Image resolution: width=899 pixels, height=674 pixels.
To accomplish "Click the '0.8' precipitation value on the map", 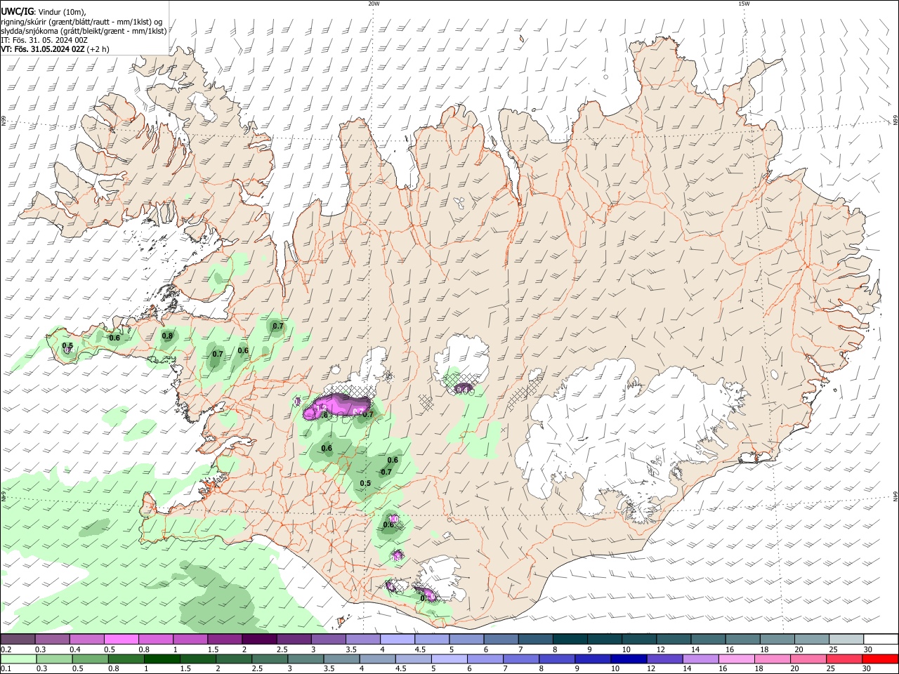I will [167, 336].
